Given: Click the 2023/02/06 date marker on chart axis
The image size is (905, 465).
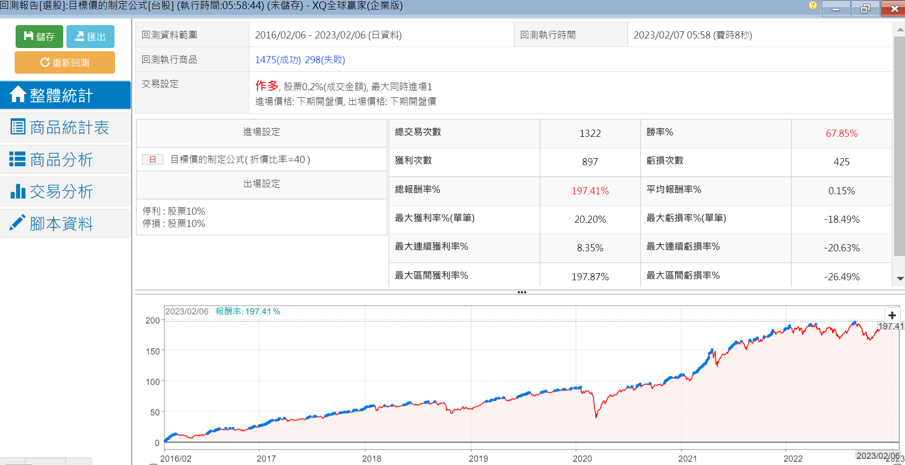Looking at the screenshot, I should point(877,456).
